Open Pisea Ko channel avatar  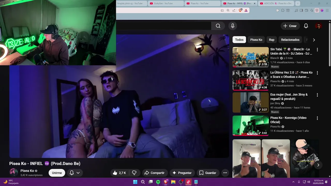pyautogui.click(x=13, y=173)
